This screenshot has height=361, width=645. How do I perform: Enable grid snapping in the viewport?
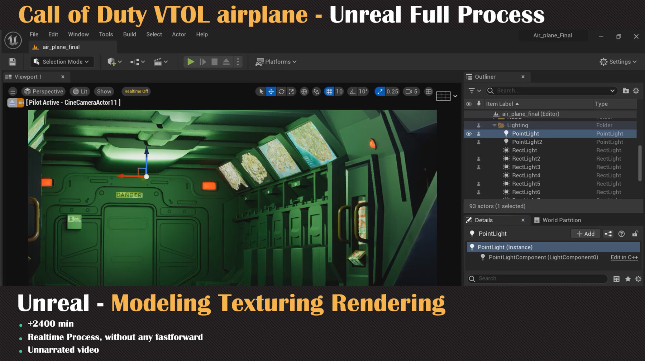click(x=330, y=92)
